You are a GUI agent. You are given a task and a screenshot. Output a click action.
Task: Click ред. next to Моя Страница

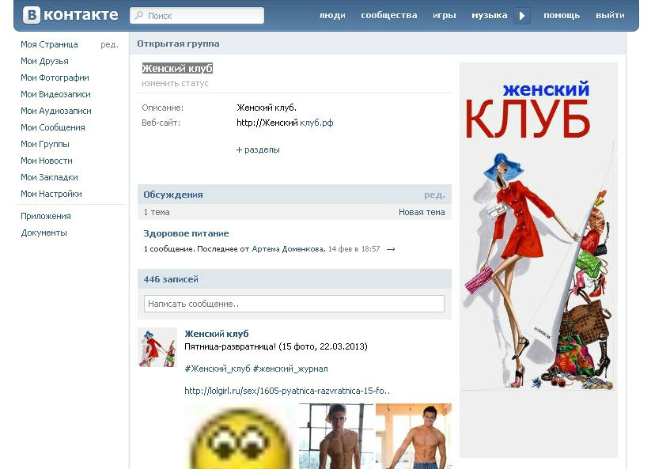click(110, 44)
